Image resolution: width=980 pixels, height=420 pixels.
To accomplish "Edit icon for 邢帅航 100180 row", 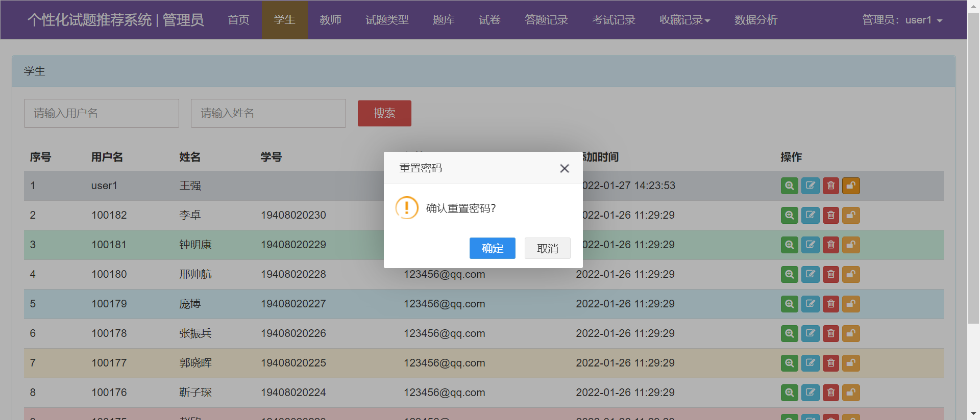I will click(810, 274).
